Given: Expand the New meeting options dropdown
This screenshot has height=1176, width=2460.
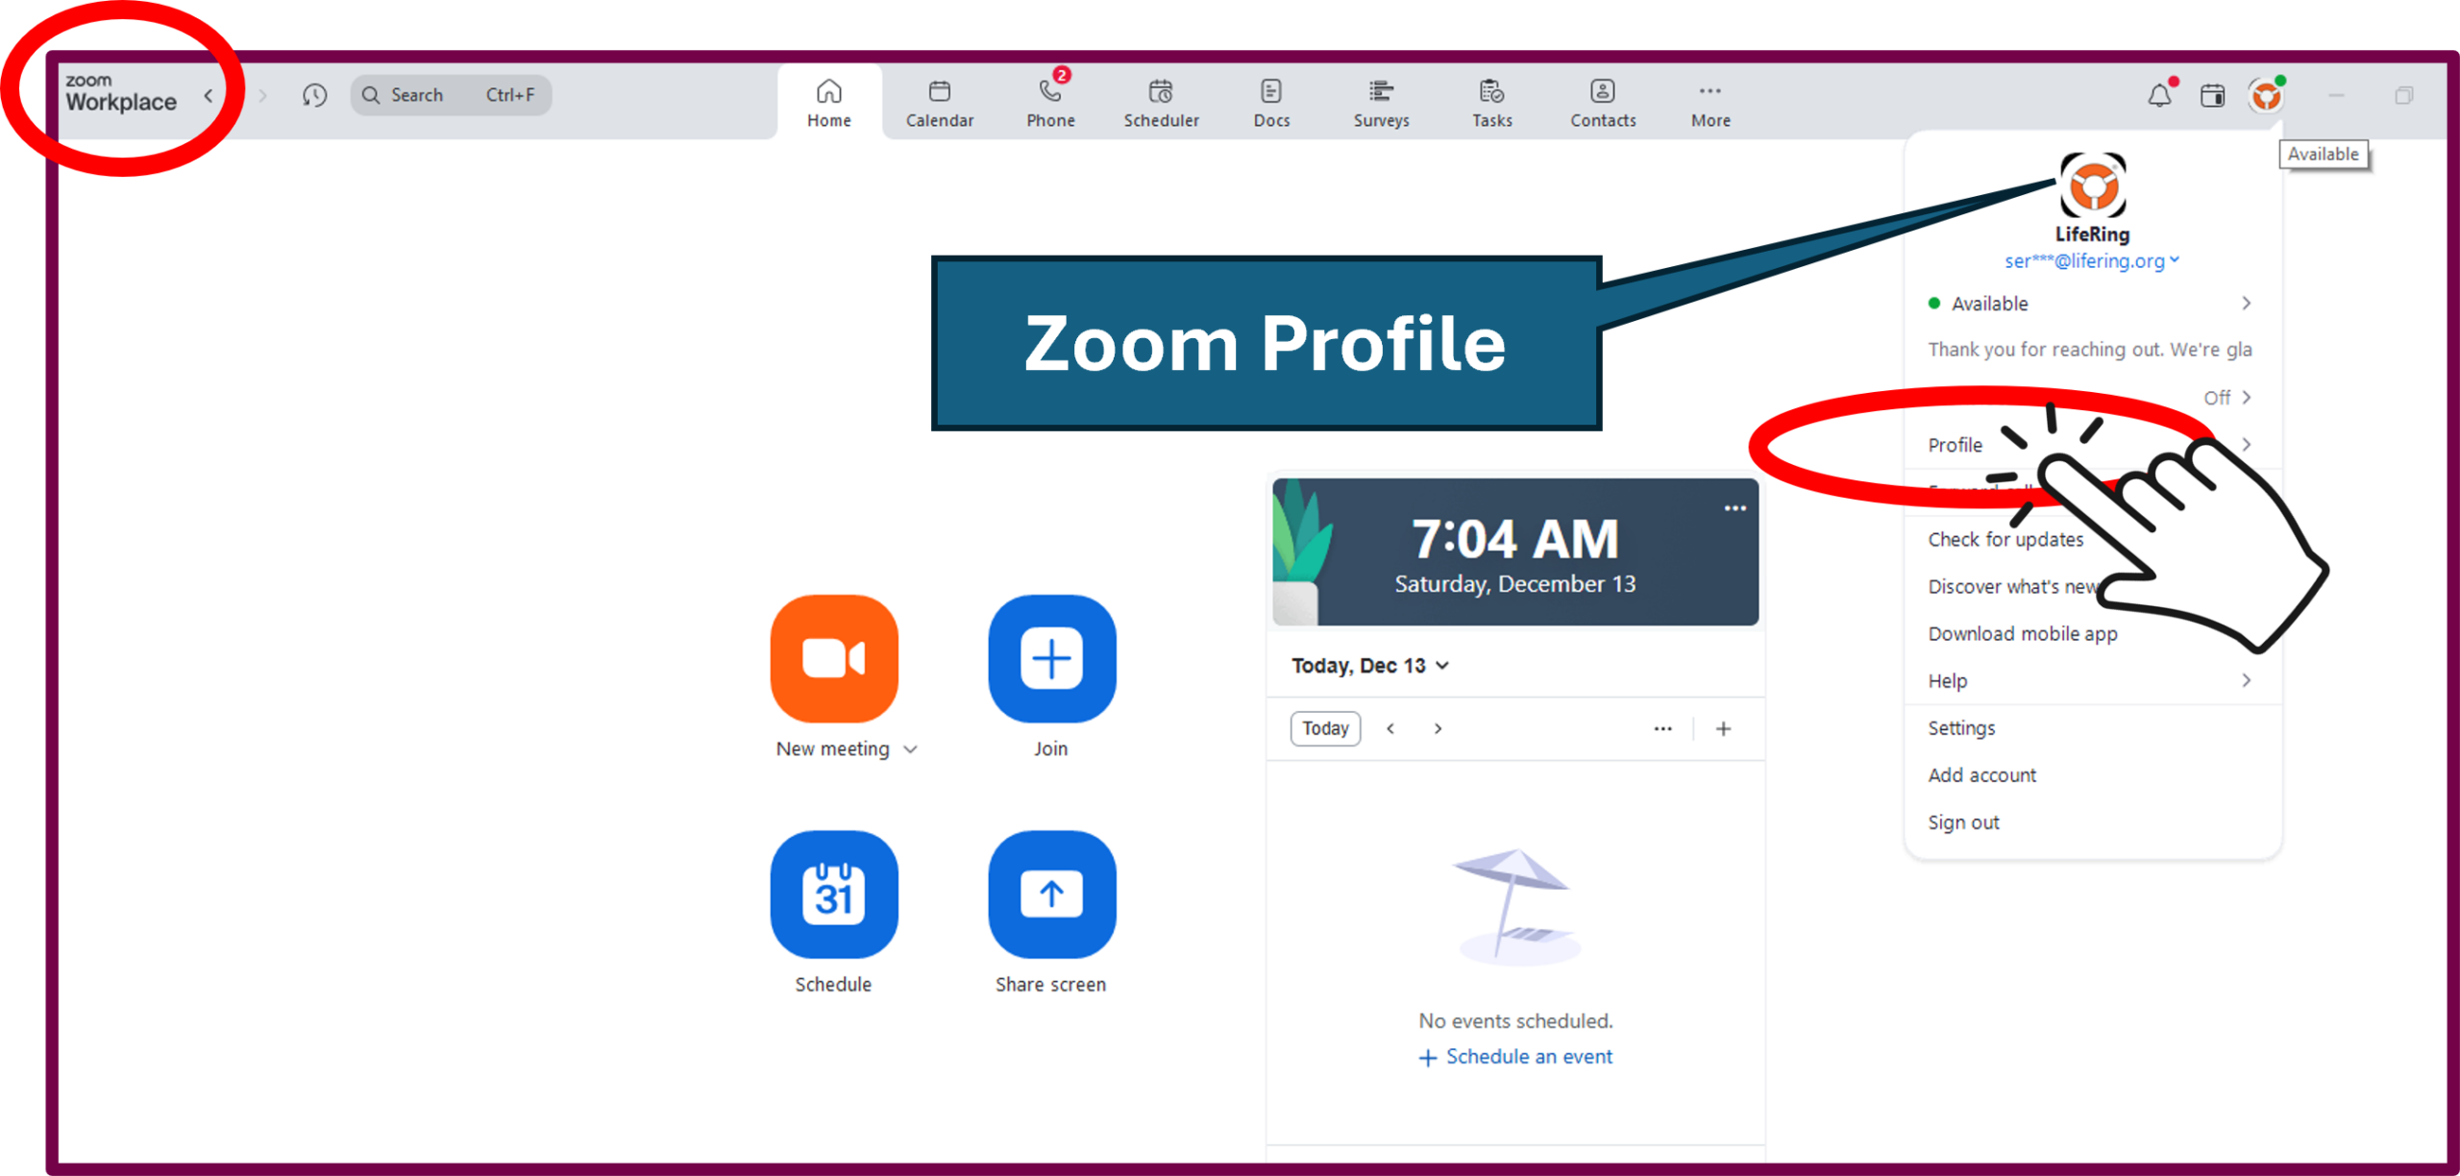Looking at the screenshot, I should pyautogui.click(x=912, y=748).
